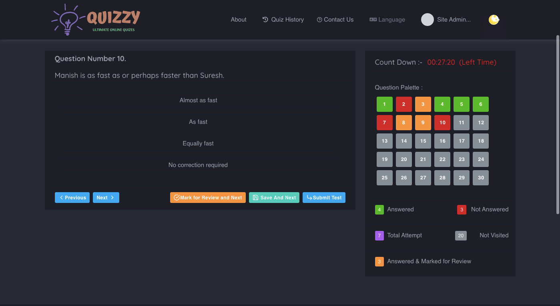
Task: Jump to question 9 in palette
Action: pyautogui.click(x=423, y=123)
